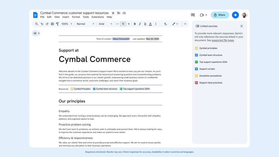Open the Extensions menu
This screenshot has width=279, height=157.
click(x=98, y=17)
